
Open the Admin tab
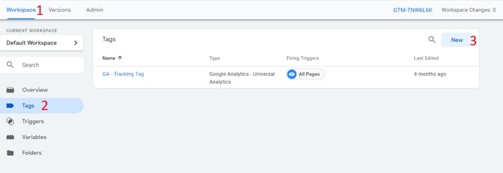click(95, 10)
